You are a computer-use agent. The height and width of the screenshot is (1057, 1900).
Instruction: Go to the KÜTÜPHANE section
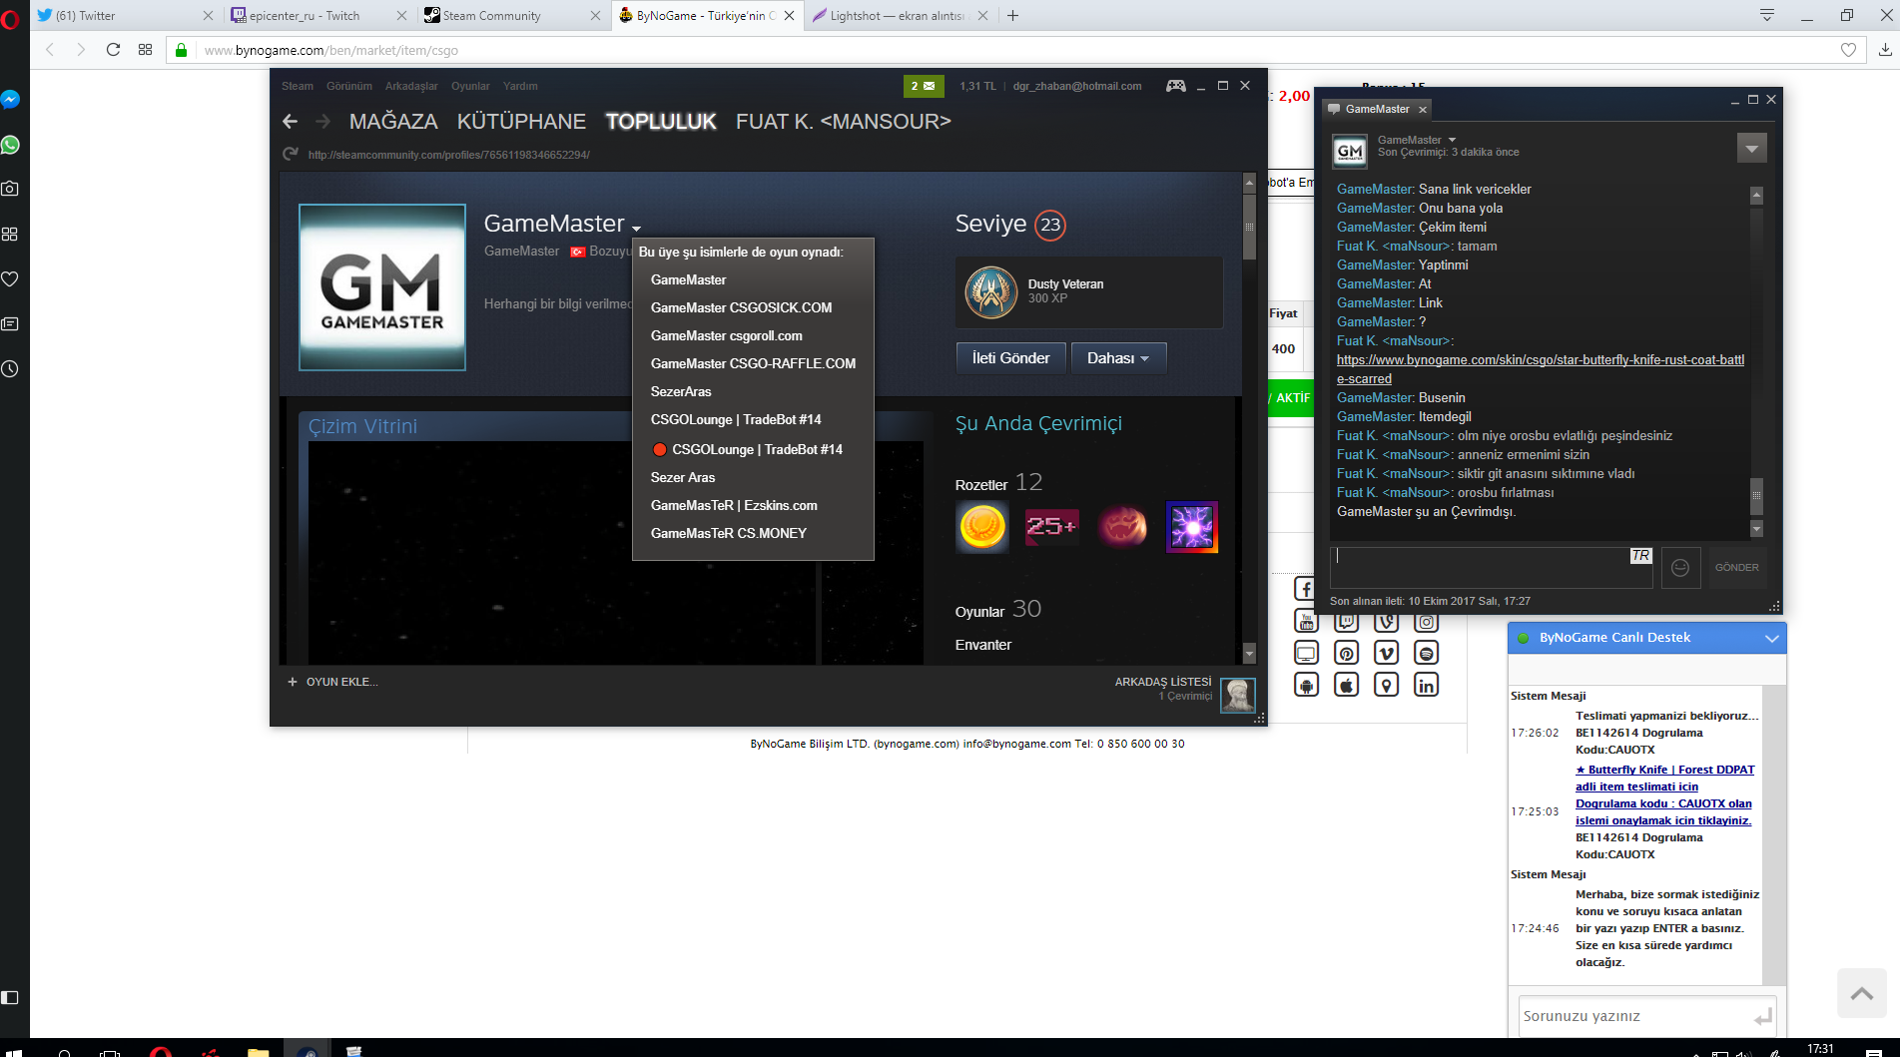pos(521,122)
